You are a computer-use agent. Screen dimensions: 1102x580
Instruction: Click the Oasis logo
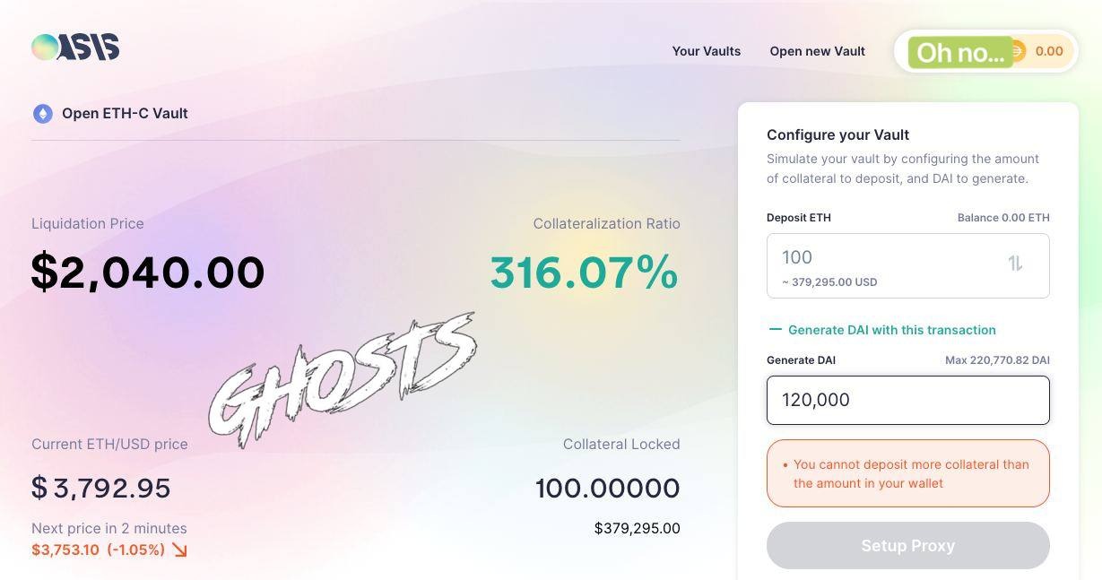pyautogui.click(x=75, y=48)
